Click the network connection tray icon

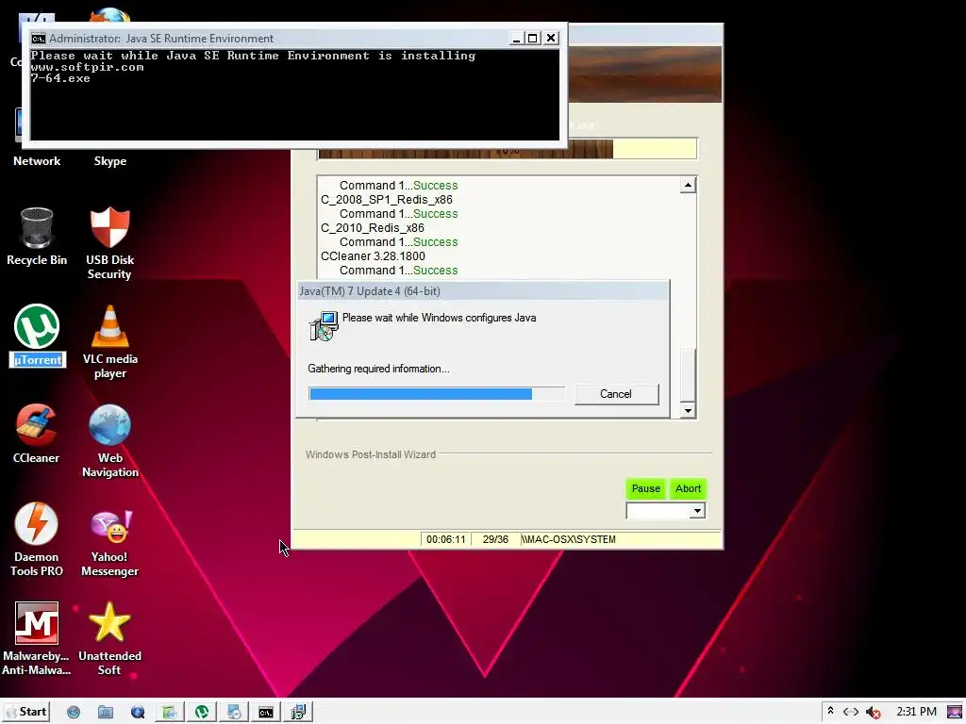[x=851, y=712]
